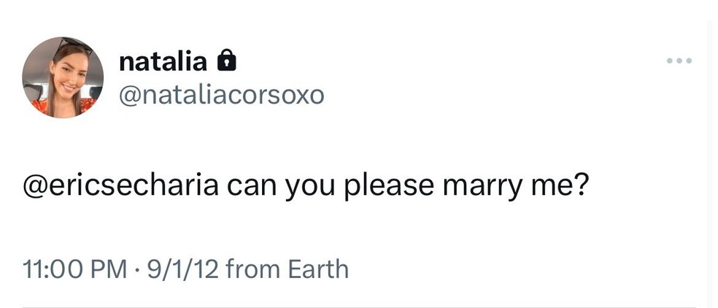
Task: Click the "PM" part of the timestamp
Action: 111,269
